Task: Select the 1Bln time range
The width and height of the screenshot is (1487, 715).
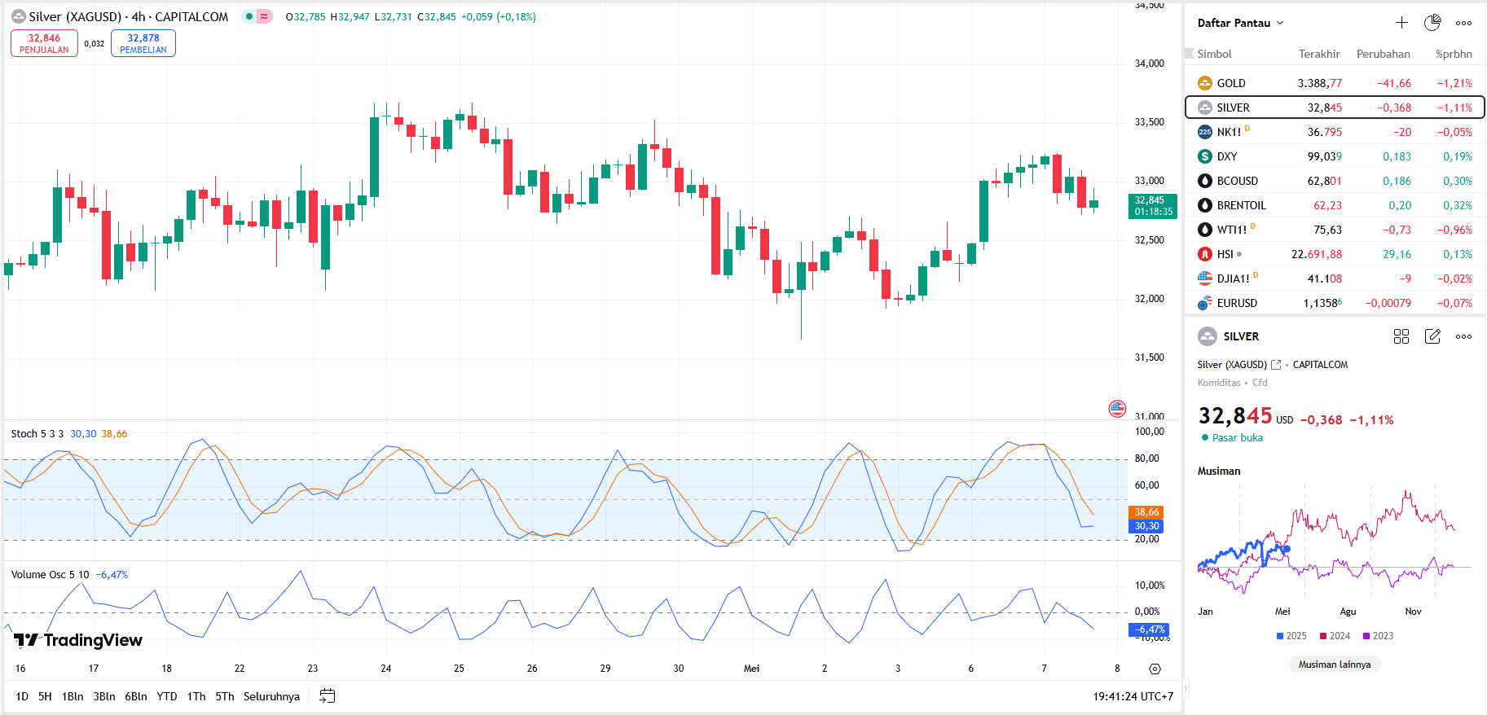Action: [73, 696]
